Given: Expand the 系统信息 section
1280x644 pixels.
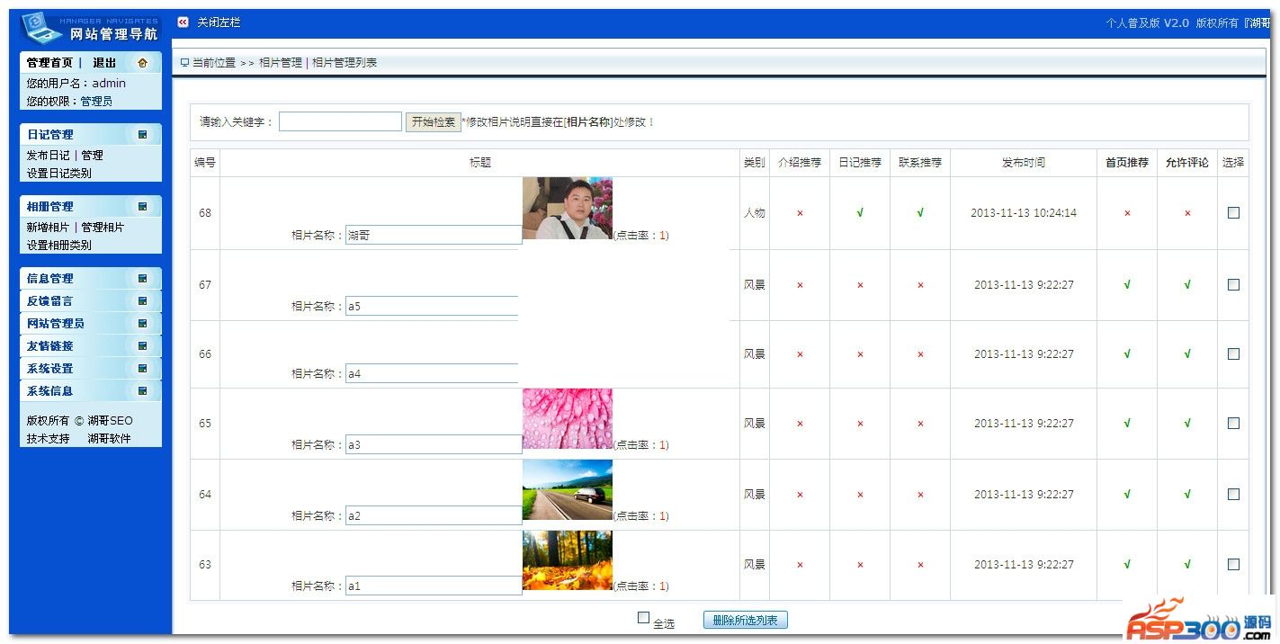Looking at the screenshot, I should pyautogui.click(x=91, y=391).
